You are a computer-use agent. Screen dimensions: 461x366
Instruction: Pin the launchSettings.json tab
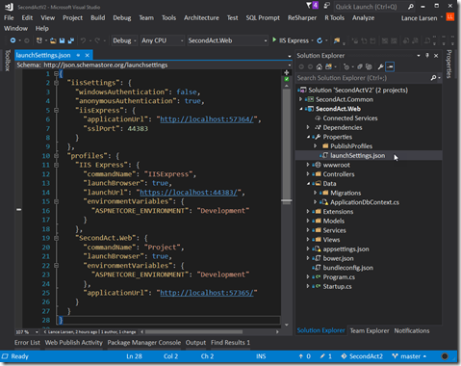(x=78, y=55)
